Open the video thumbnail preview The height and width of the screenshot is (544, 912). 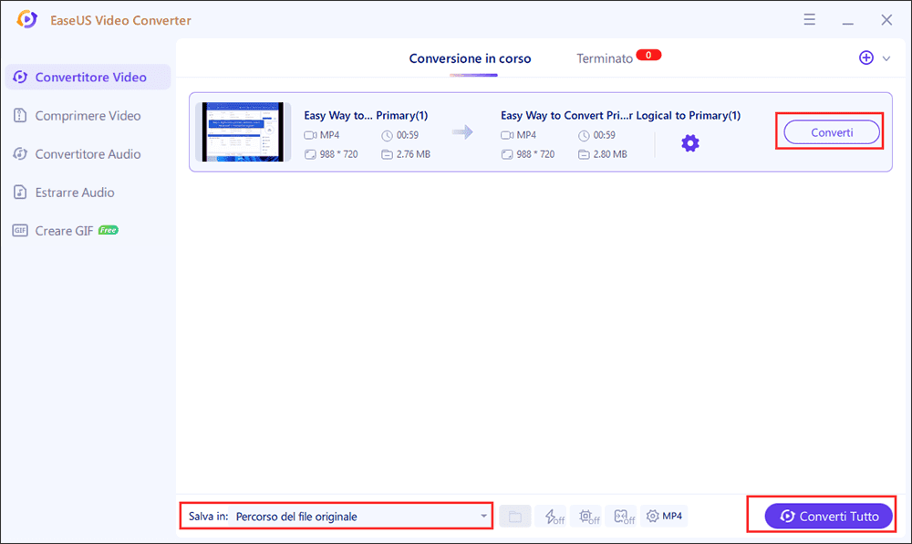pyautogui.click(x=244, y=132)
